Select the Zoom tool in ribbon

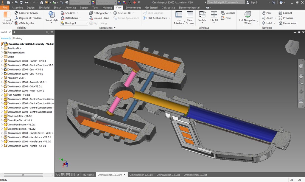268,18
